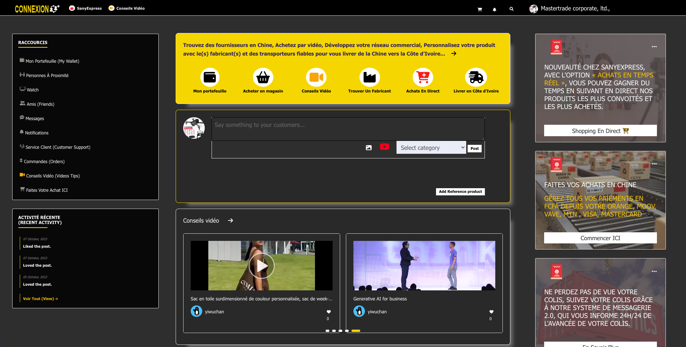Open options menu on Colis tracking card
The width and height of the screenshot is (686, 347).
click(654, 271)
